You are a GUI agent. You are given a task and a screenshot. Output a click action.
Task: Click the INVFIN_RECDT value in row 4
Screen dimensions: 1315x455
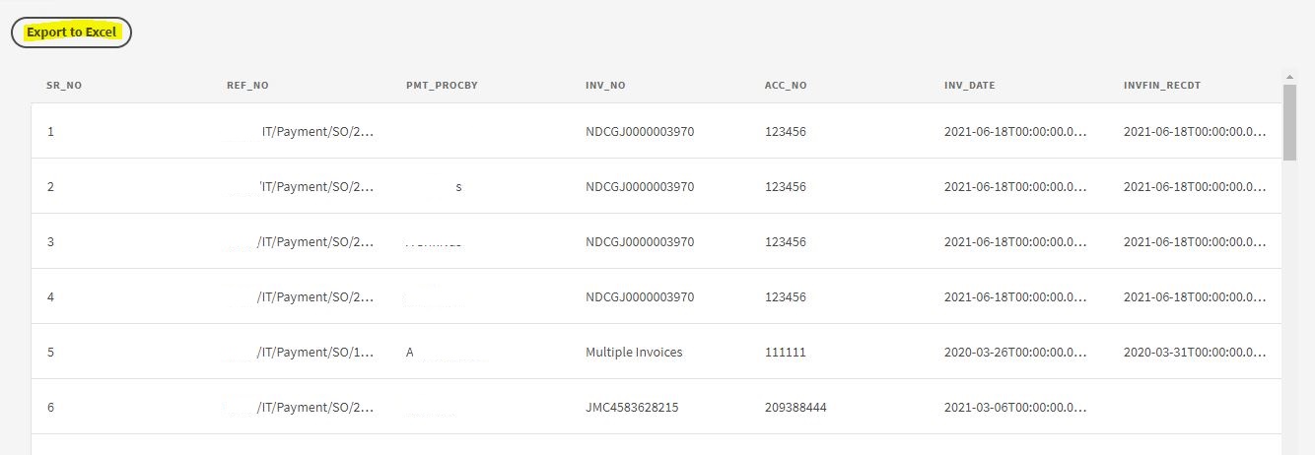(1195, 296)
